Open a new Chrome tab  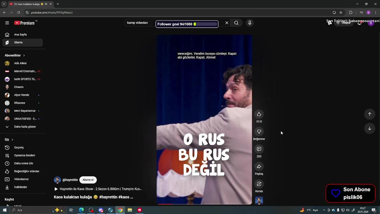click(x=58, y=4)
